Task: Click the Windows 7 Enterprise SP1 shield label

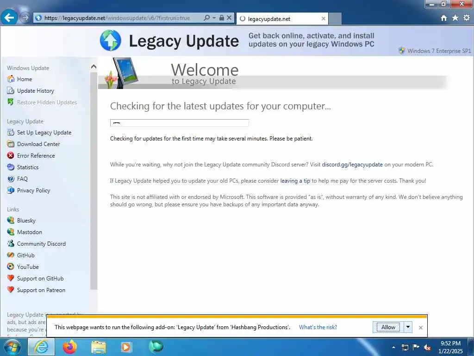Action: 435,51
